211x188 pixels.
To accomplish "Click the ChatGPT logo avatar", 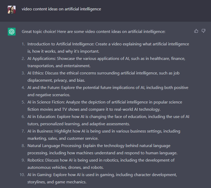I will pos(12,32).
